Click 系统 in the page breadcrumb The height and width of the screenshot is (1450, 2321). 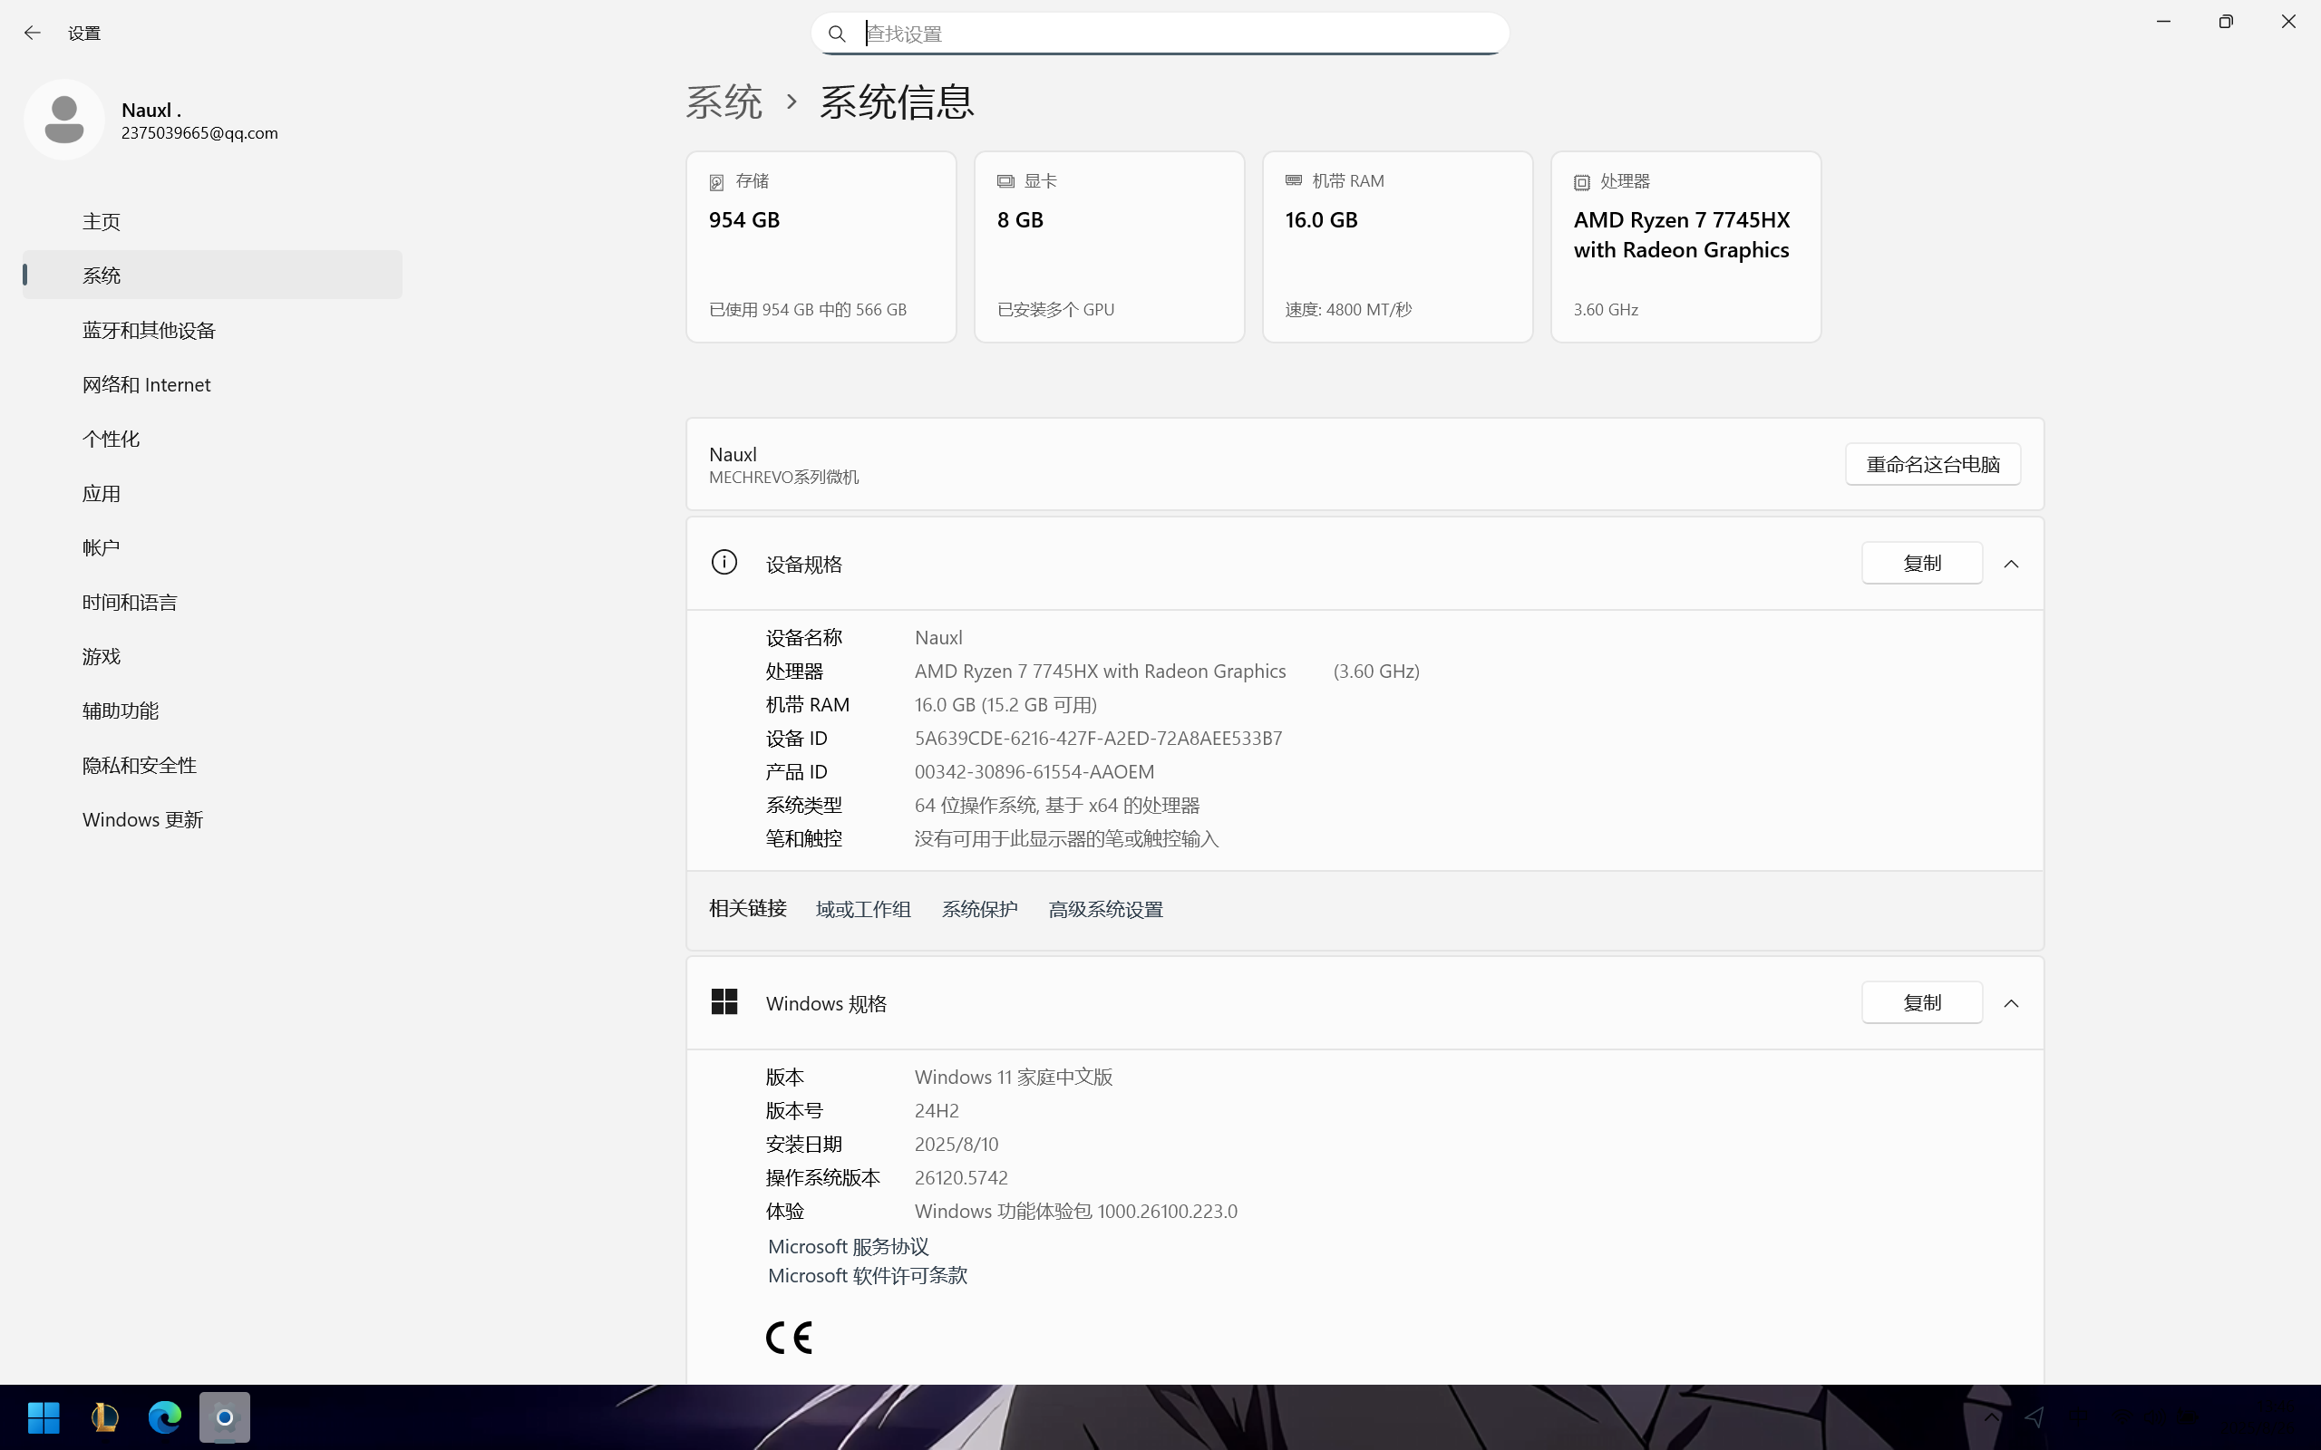[x=724, y=101]
